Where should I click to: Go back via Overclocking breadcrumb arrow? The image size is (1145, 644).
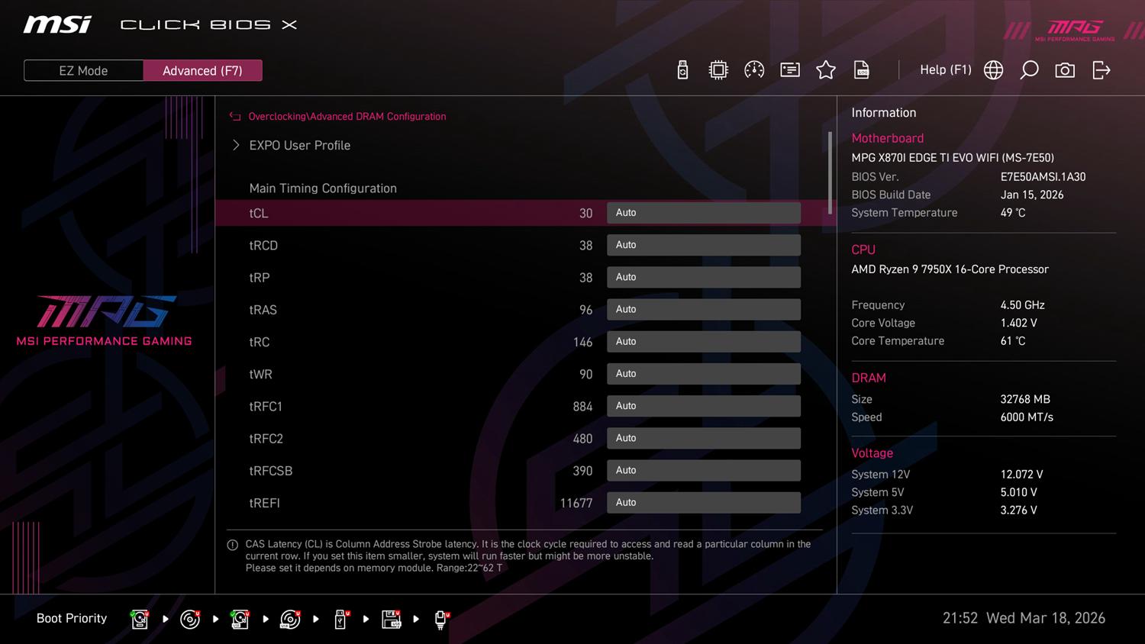point(235,117)
